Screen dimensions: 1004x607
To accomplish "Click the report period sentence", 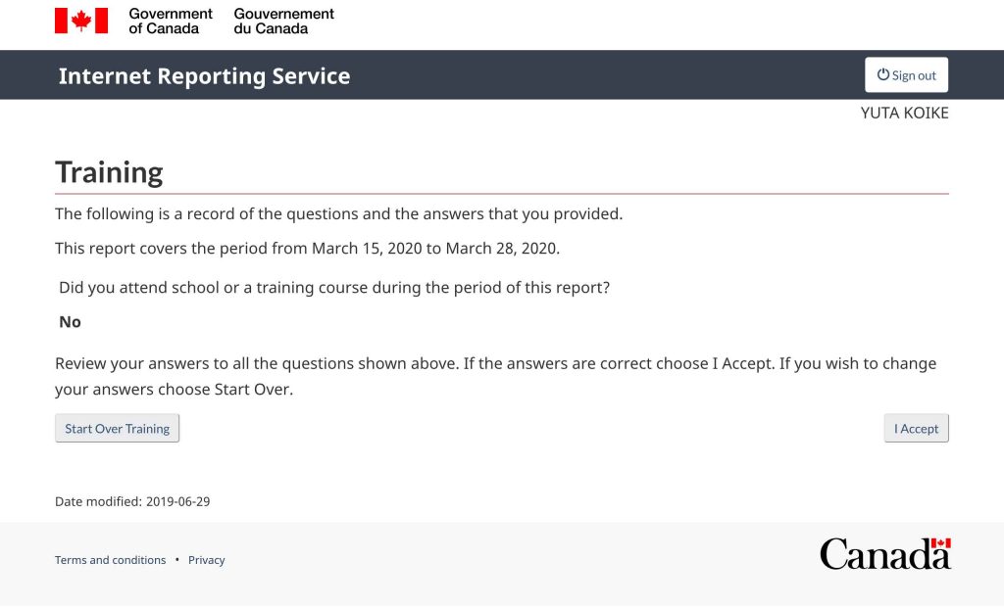I will pyautogui.click(x=307, y=248).
